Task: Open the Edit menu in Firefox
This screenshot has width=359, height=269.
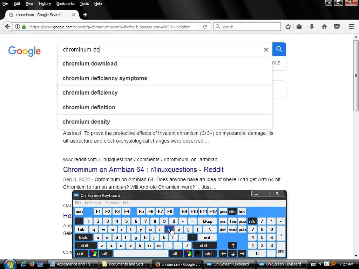Action: pyautogui.click(x=17, y=4)
